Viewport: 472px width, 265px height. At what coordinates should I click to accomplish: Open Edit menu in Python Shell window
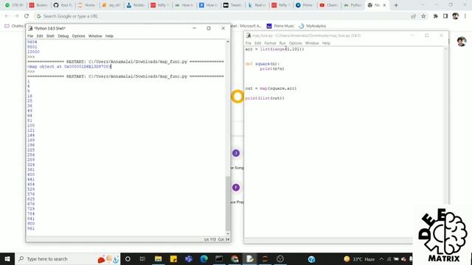(40, 36)
